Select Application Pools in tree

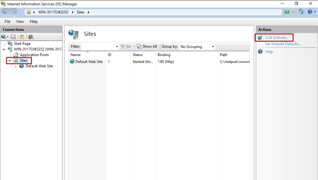(34, 55)
